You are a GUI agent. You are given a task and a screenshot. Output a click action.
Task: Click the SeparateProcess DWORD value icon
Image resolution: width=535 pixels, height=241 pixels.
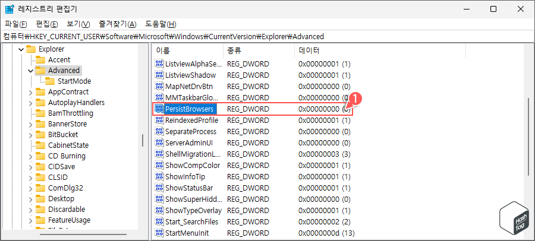[159, 132]
